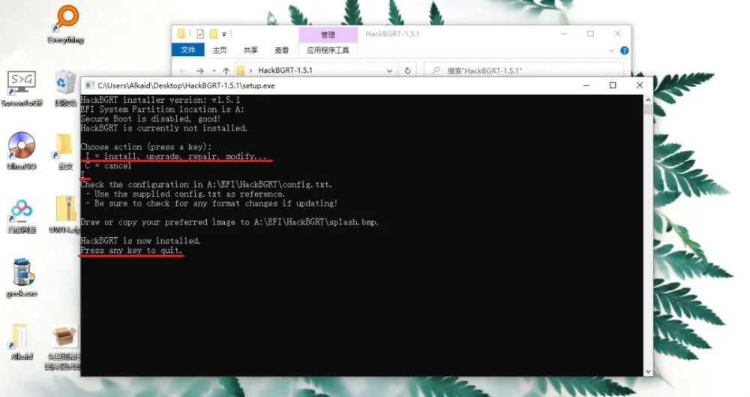Click "Secure Boot is disabled, good!" line
750x397 pixels.
pos(151,119)
